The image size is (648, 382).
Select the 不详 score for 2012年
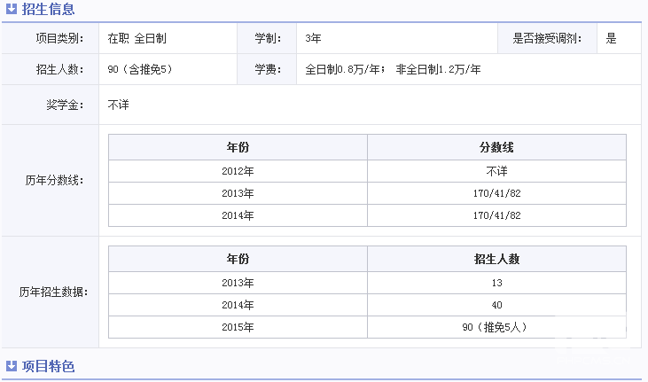[x=496, y=171]
